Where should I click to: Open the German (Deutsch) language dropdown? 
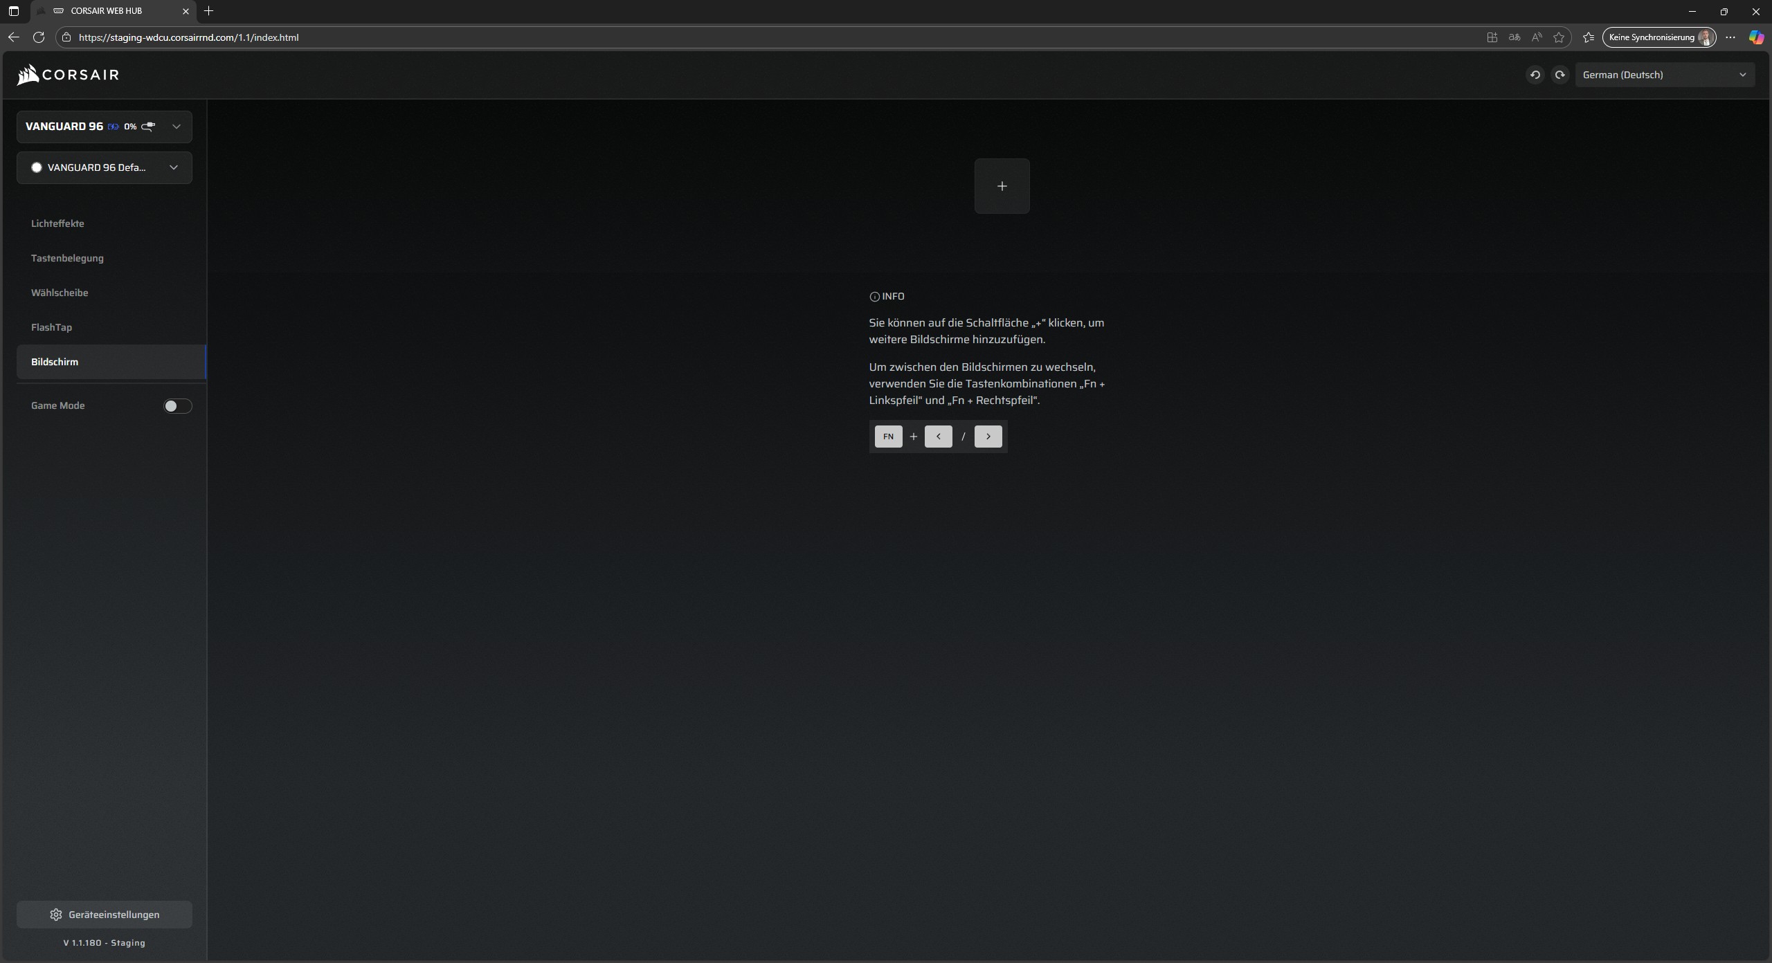pos(1664,75)
